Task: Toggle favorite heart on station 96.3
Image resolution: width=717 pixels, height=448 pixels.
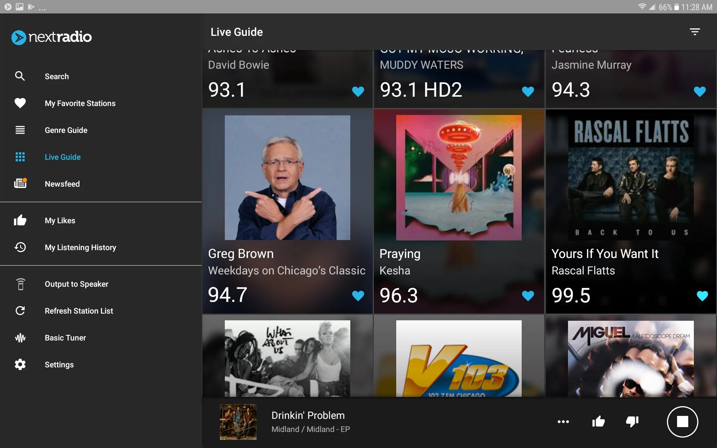Action: pyautogui.click(x=528, y=296)
